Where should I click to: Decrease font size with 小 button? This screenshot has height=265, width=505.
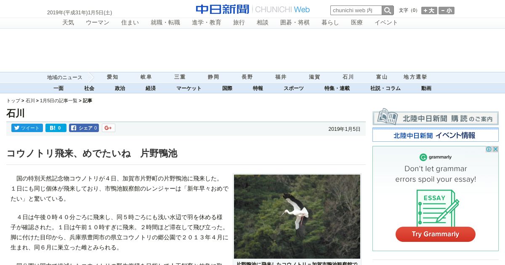[447, 11]
